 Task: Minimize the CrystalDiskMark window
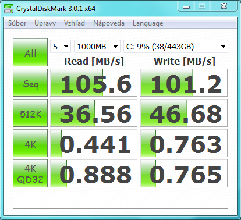[186, 7]
